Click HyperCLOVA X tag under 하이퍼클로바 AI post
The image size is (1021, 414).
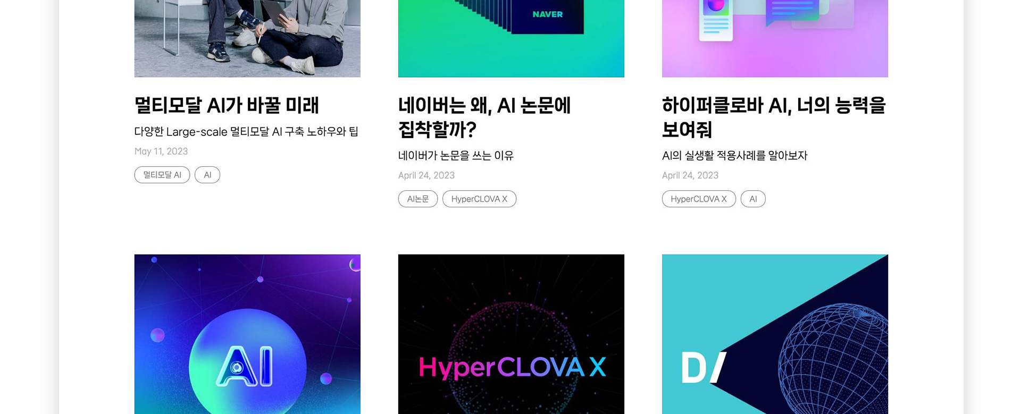[x=699, y=199]
